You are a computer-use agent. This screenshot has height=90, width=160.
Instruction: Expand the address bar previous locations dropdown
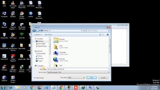82,30
